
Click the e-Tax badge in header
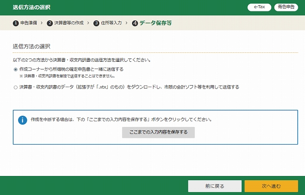point(259,8)
